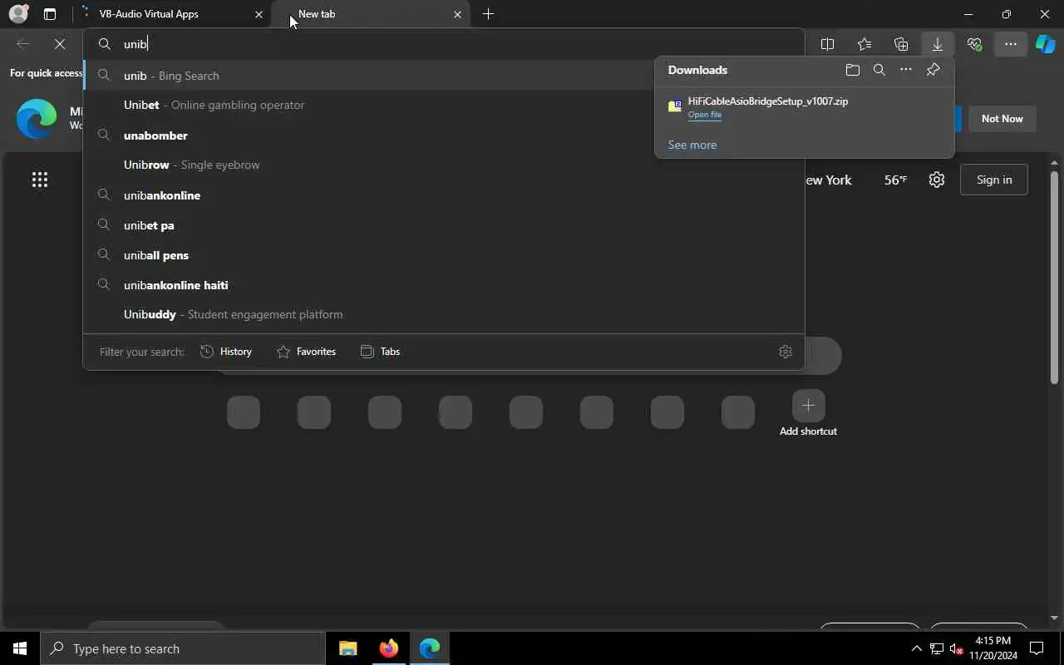
Task: Filter search by Favorites
Action: coord(306,352)
